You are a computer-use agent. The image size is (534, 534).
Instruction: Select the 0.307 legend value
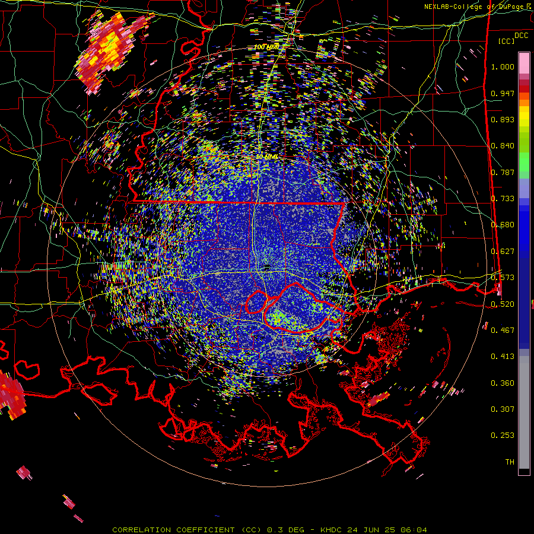(503, 409)
